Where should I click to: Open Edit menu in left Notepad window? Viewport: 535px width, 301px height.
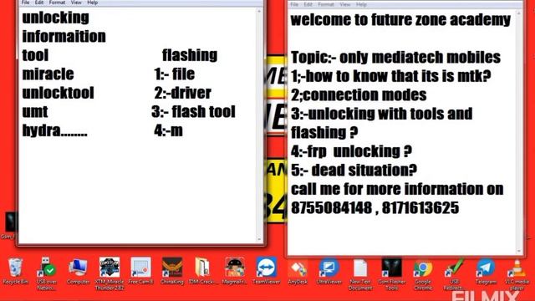(39, 3)
